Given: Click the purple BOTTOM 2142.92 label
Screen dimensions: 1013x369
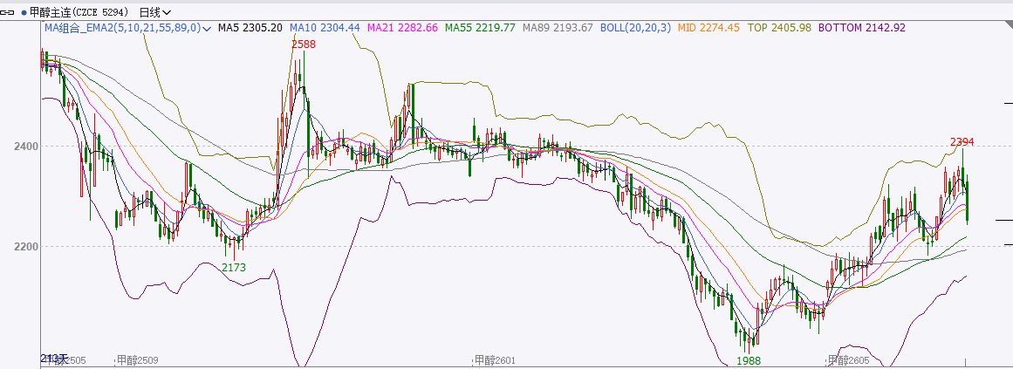Looking at the screenshot, I should click(861, 28).
